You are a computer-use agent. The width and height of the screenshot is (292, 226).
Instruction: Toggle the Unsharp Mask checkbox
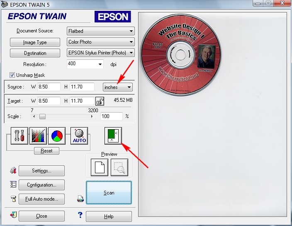click(12, 75)
